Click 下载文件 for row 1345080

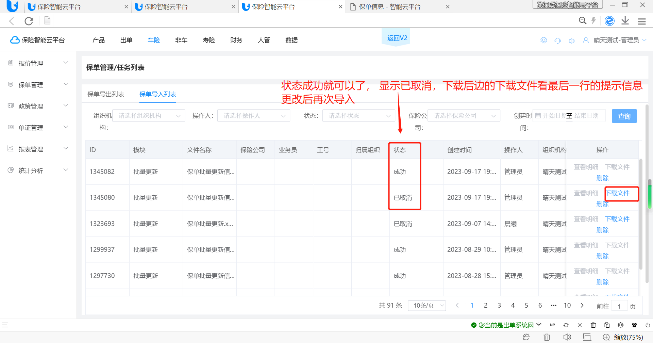[x=618, y=193]
